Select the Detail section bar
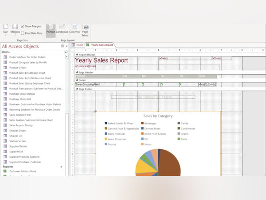 [x=170, y=80]
